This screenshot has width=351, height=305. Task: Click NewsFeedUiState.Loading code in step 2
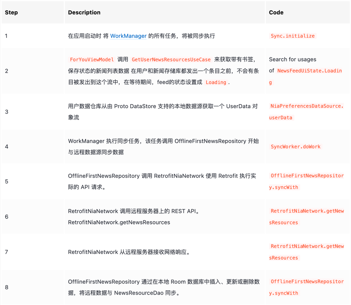306,77
